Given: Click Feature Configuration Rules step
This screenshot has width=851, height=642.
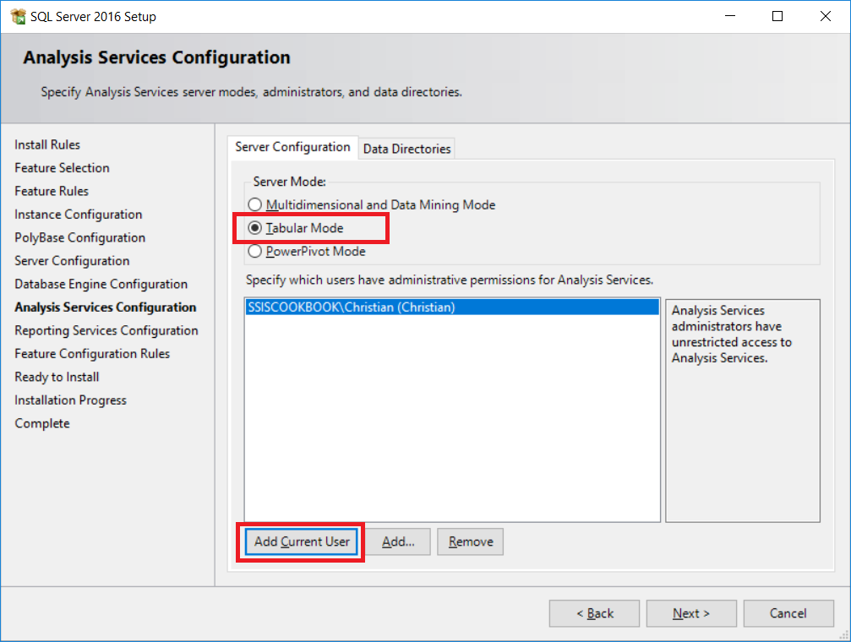Looking at the screenshot, I should [x=92, y=354].
